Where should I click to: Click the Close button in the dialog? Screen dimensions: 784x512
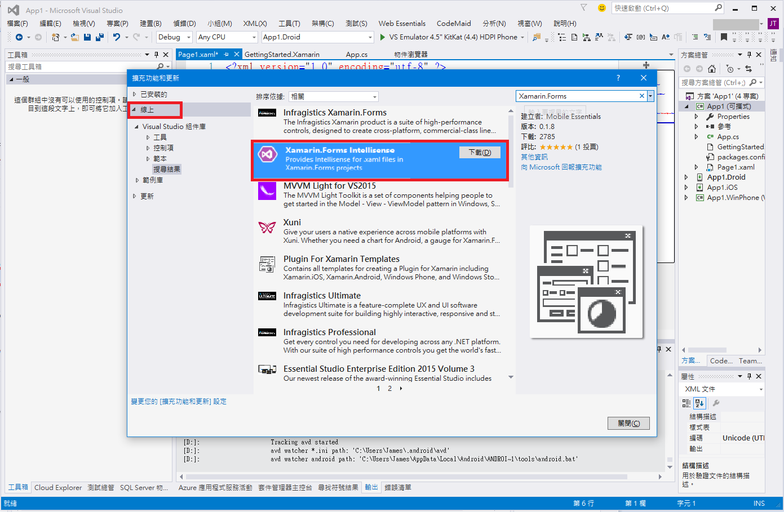[x=628, y=423]
